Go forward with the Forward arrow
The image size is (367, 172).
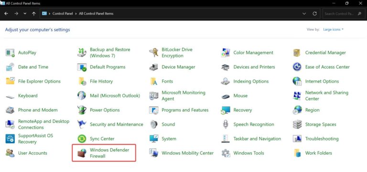(16, 13)
